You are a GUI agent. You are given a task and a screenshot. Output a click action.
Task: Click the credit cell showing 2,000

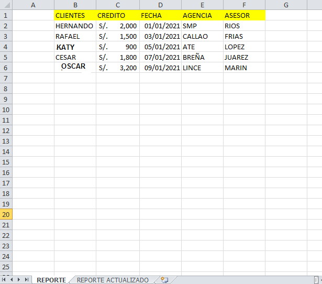(x=118, y=26)
